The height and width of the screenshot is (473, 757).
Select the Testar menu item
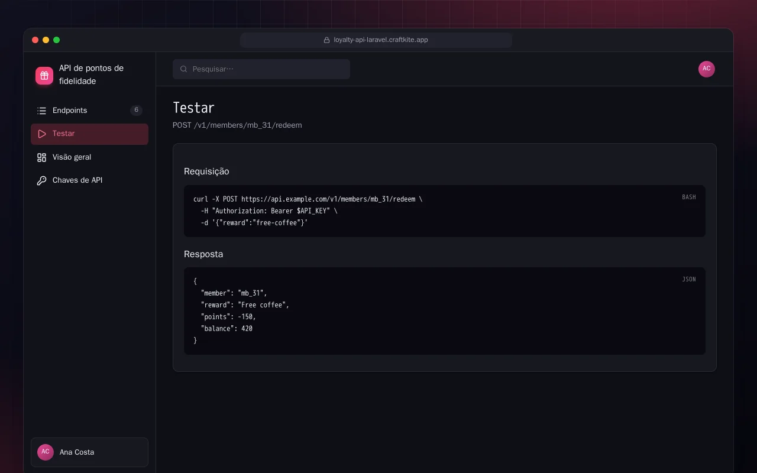89,134
